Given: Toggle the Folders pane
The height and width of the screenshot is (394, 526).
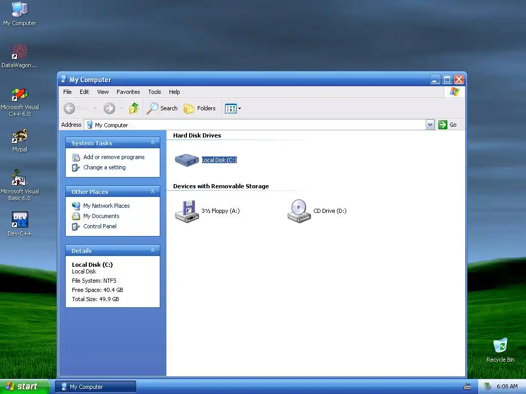Looking at the screenshot, I should point(200,108).
